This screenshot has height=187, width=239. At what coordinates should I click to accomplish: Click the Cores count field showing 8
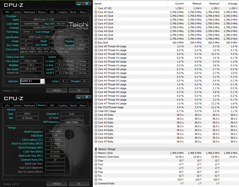tap(63, 81)
